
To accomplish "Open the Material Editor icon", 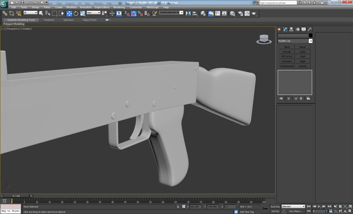I will click(233, 13).
